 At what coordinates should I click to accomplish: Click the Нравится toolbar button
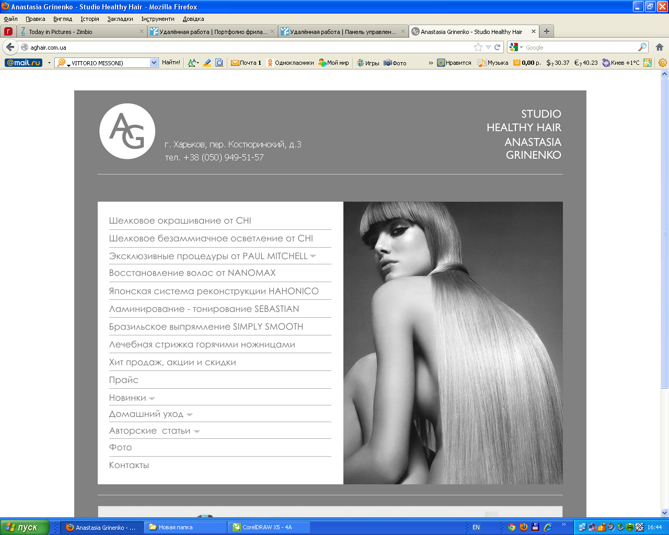coord(454,63)
